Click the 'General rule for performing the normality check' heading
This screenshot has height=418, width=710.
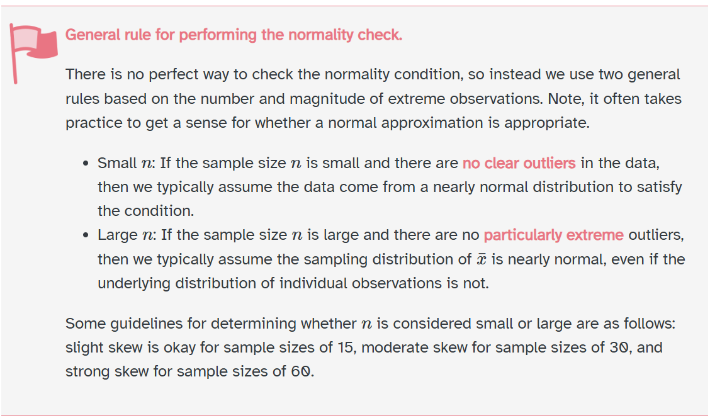click(x=234, y=35)
